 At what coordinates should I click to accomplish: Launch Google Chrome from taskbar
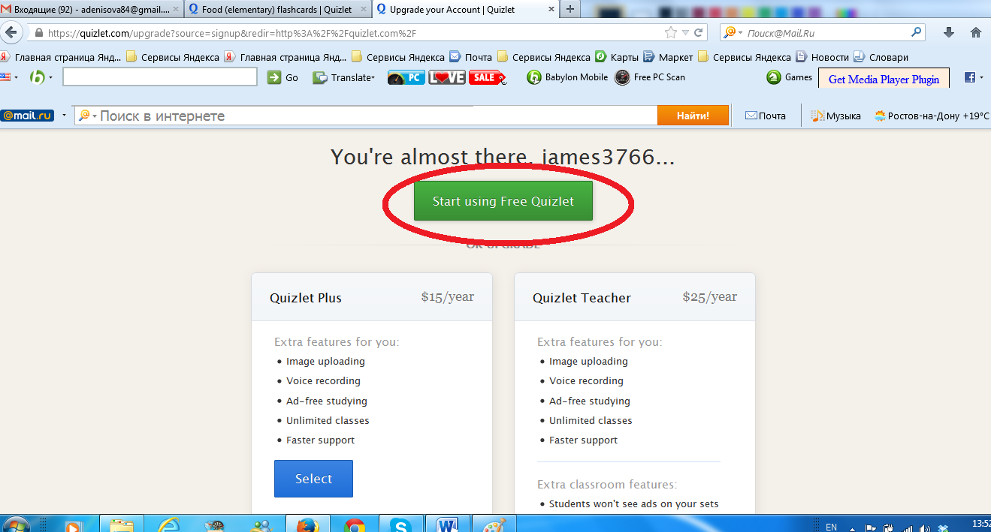click(x=355, y=524)
